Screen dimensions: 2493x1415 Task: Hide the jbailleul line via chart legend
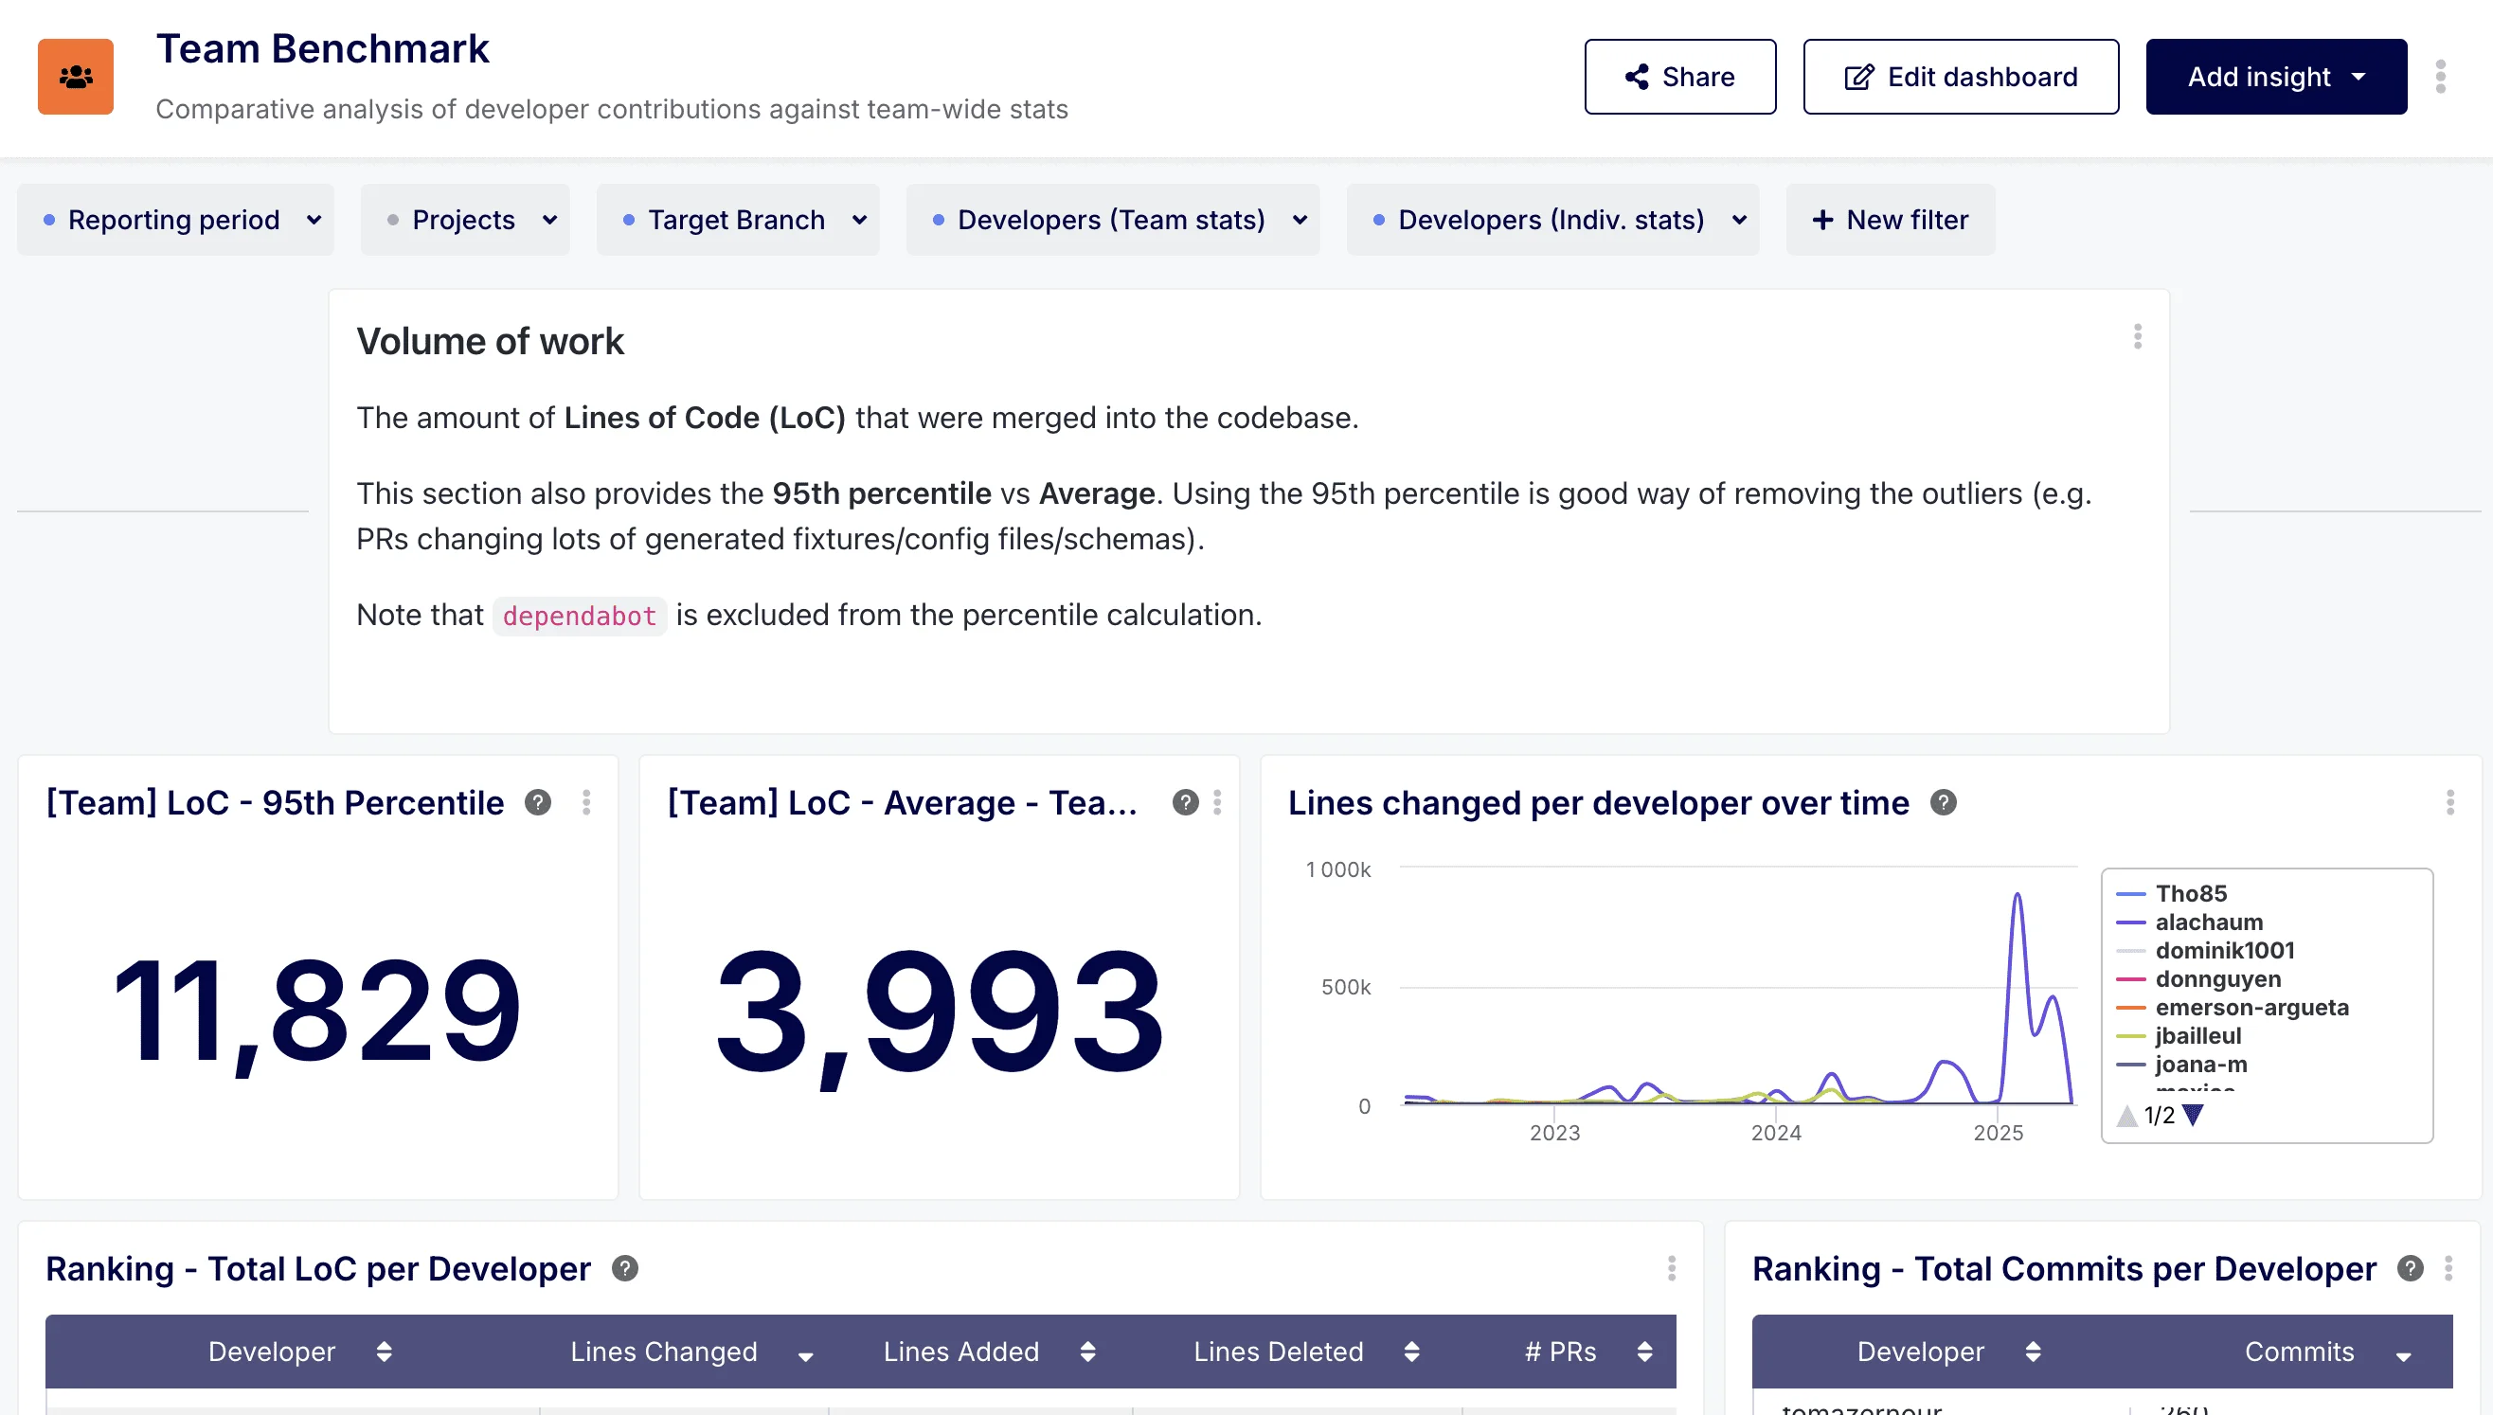tap(2198, 1036)
